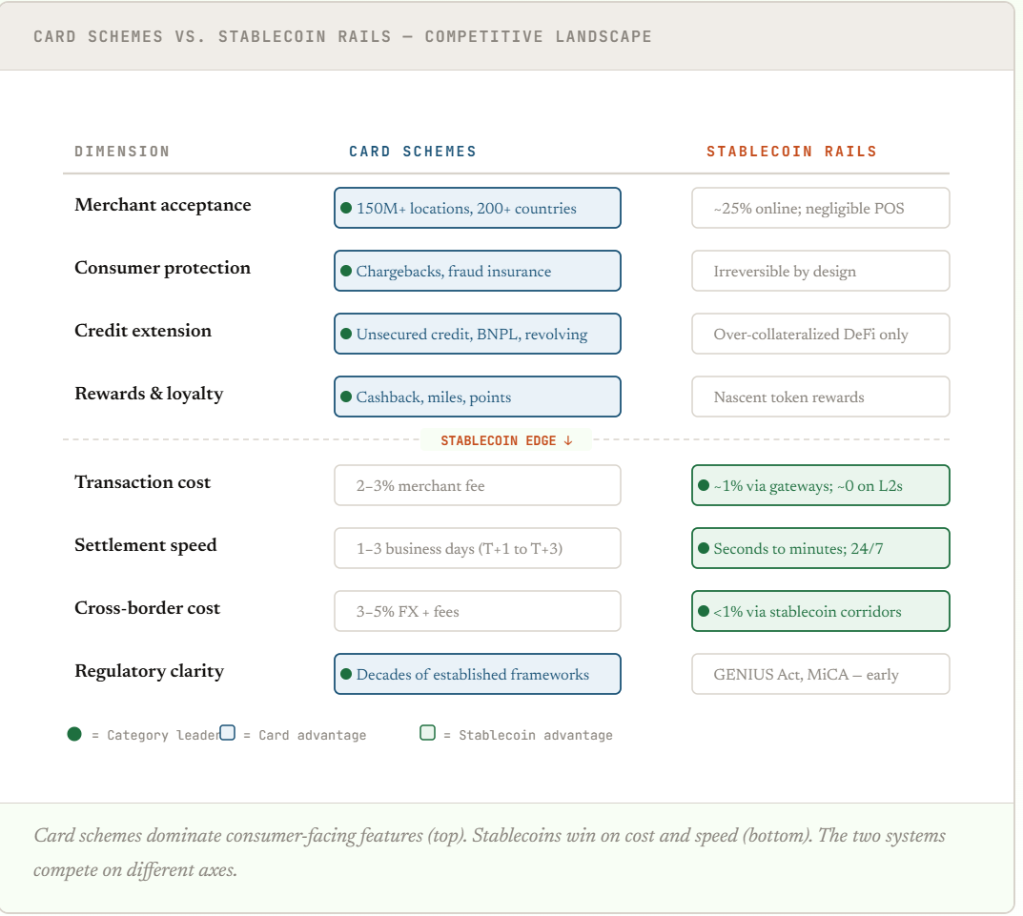The height and width of the screenshot is (916, 1023).
Task: Click the "3–5% FX + fees" cell
Action: 477,611
